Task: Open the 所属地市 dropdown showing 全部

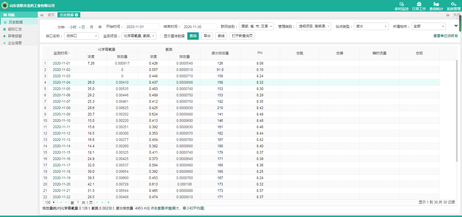Action: [x=428, y=26]
